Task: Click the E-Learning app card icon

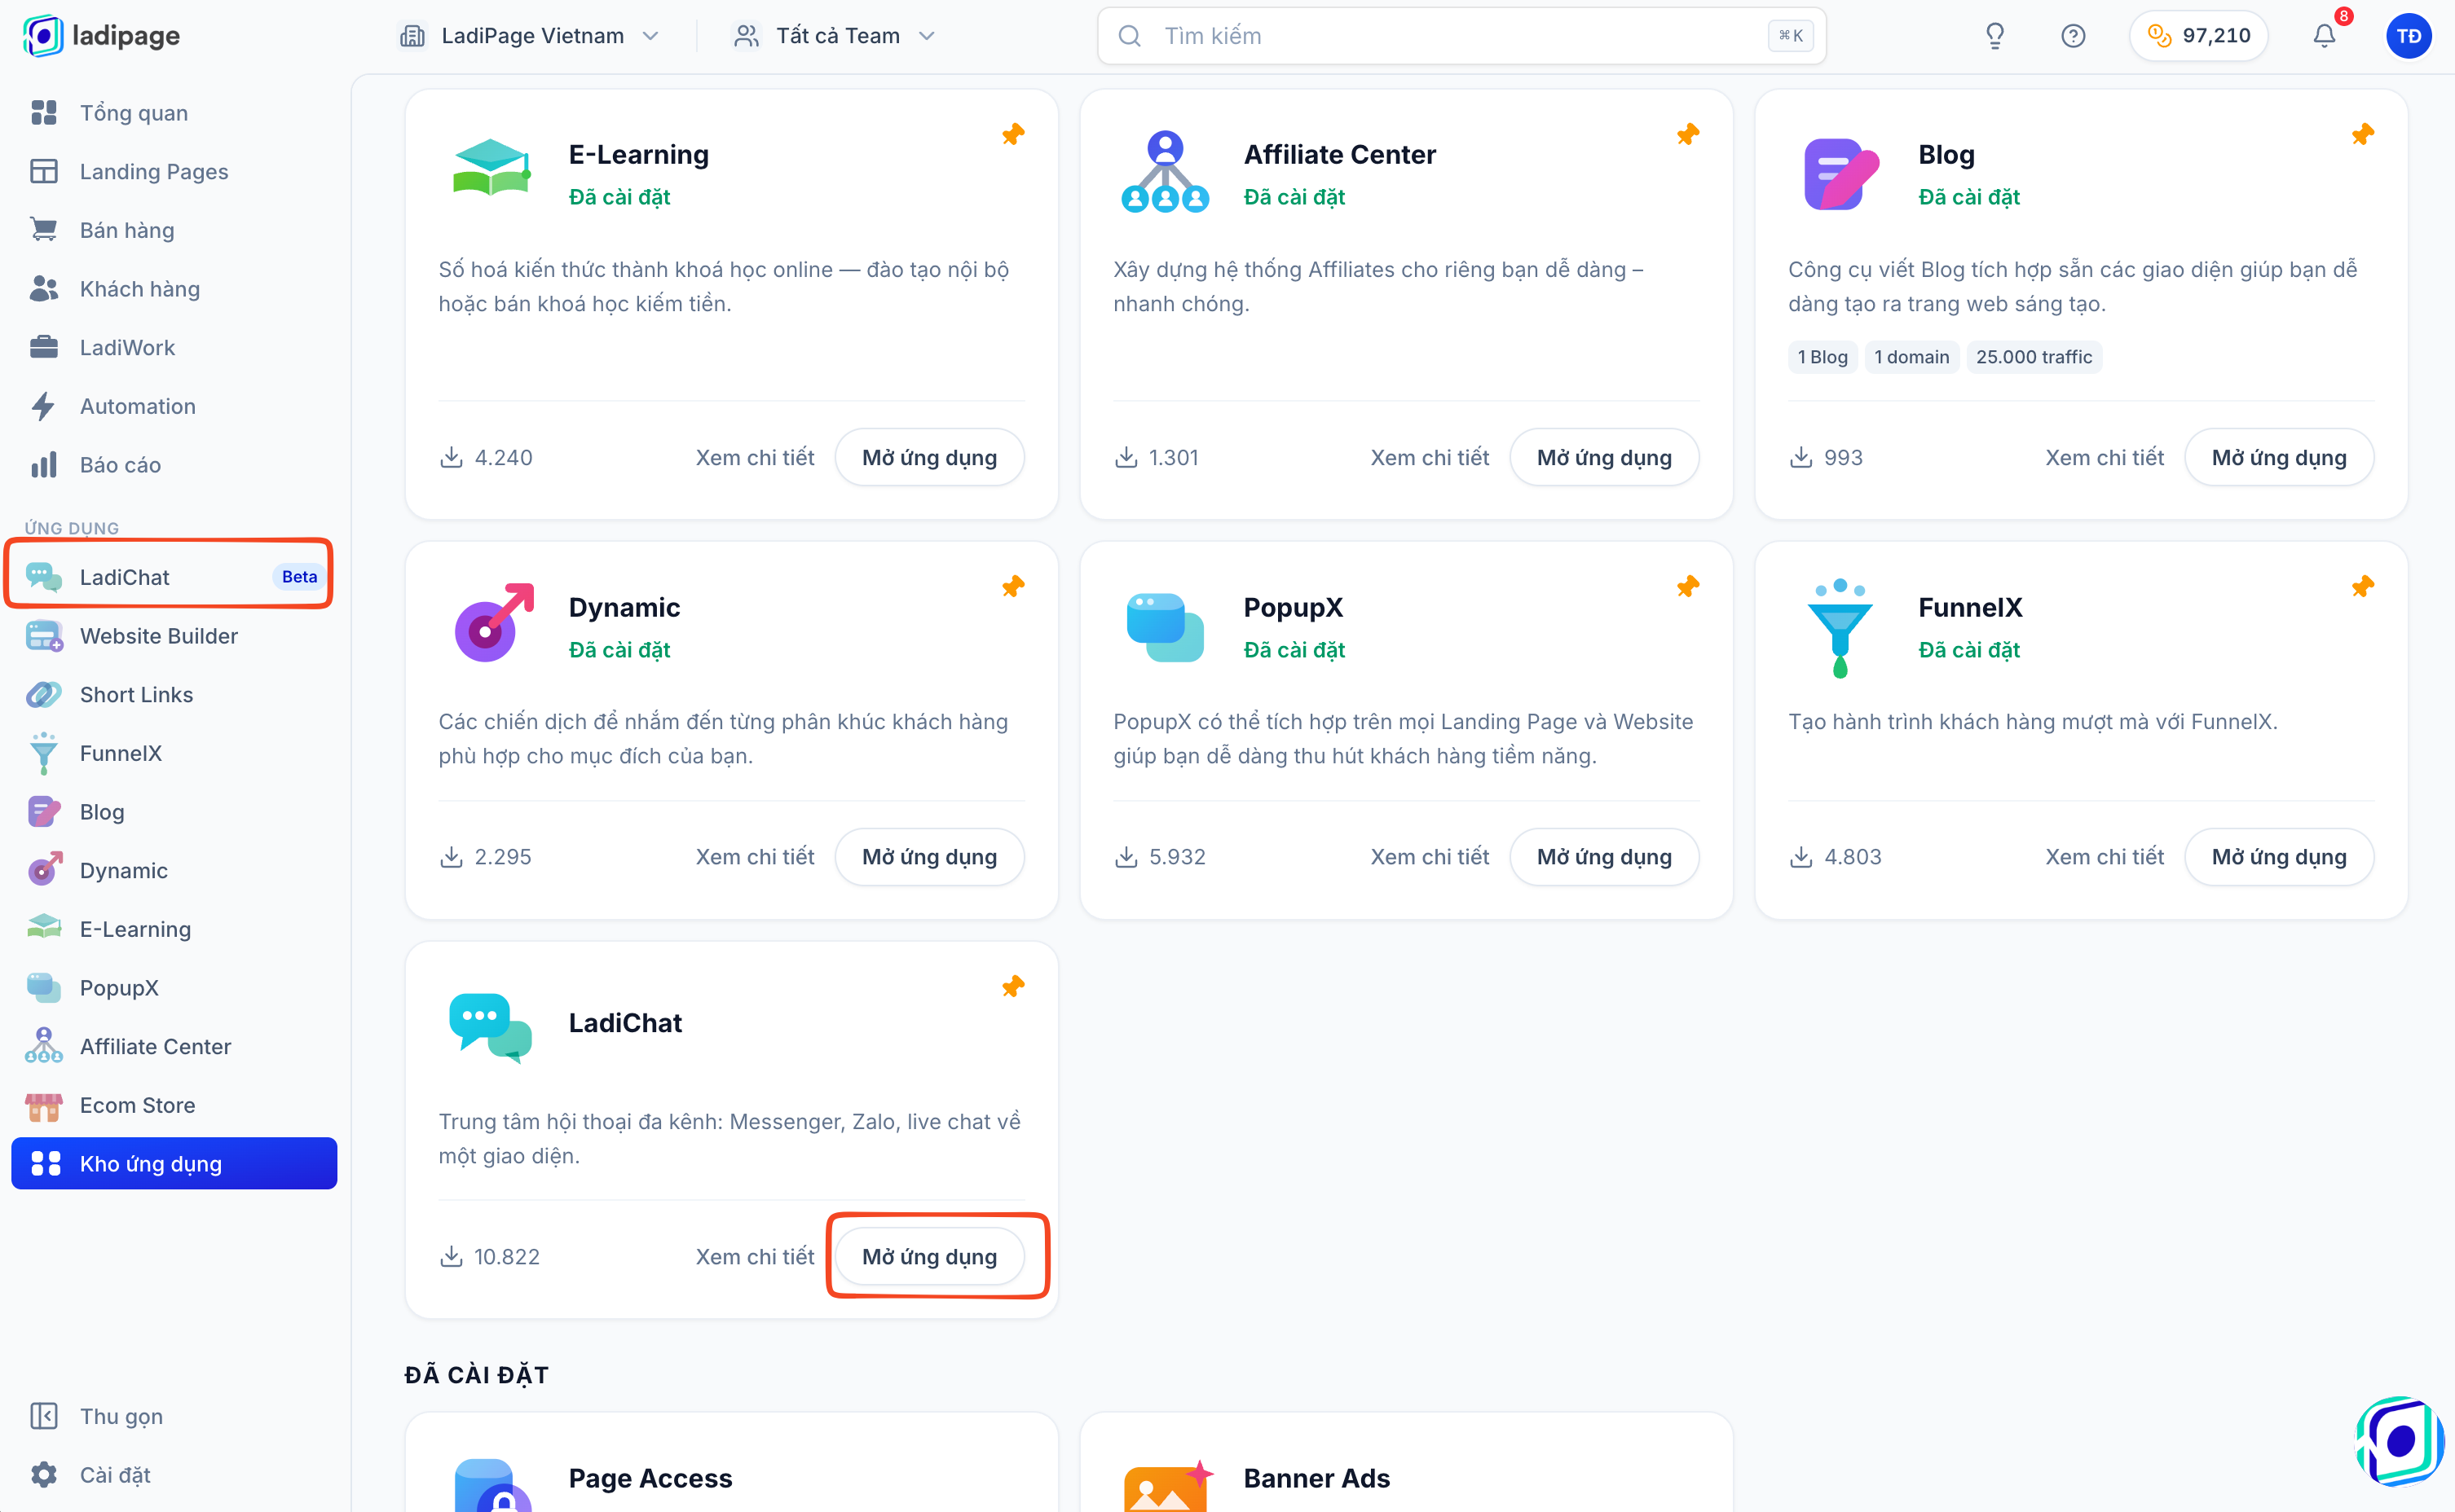Action: click(x=490, y=168)
